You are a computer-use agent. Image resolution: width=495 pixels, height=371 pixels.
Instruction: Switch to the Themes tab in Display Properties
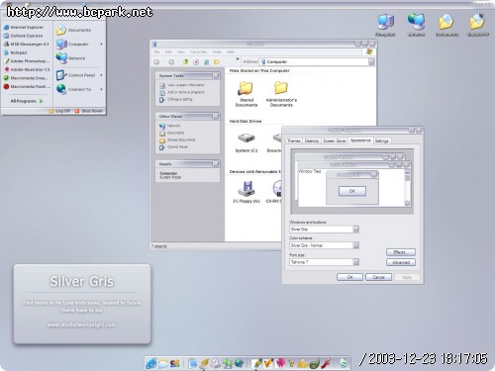[294, 140]
